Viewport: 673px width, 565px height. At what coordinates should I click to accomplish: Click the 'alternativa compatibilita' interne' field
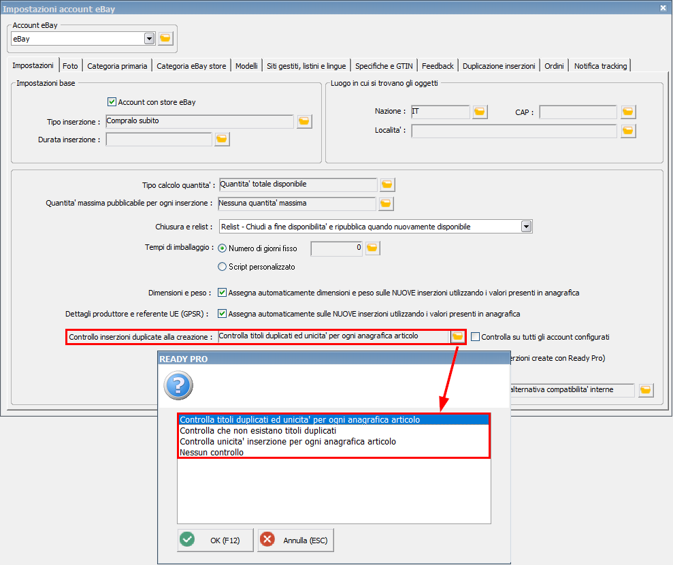pos(572,390)
